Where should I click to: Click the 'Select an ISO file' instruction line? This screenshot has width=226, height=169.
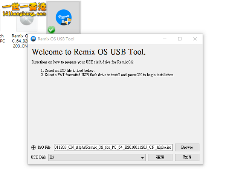tap(68, 71)
